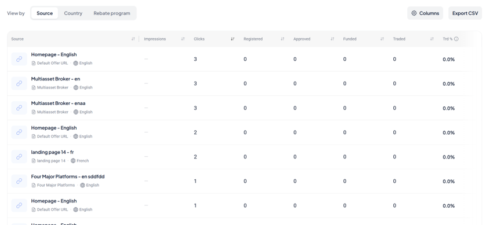The width and height of the screenshot is (486, 225).
Task: Click globe icon in Multiasset Broker - en row
Action: 76,87
